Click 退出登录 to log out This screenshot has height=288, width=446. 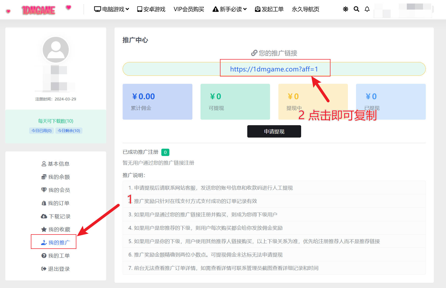click(x=56, y=269)
